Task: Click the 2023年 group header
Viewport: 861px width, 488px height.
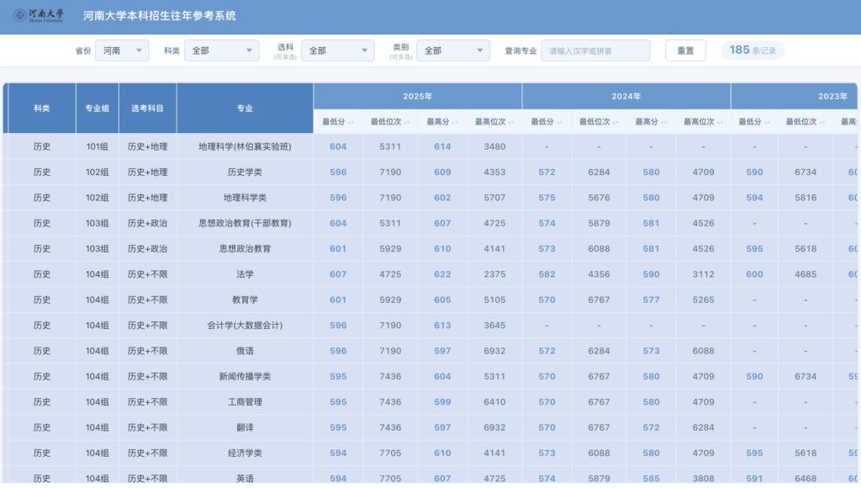Action: tap(794, 96)
